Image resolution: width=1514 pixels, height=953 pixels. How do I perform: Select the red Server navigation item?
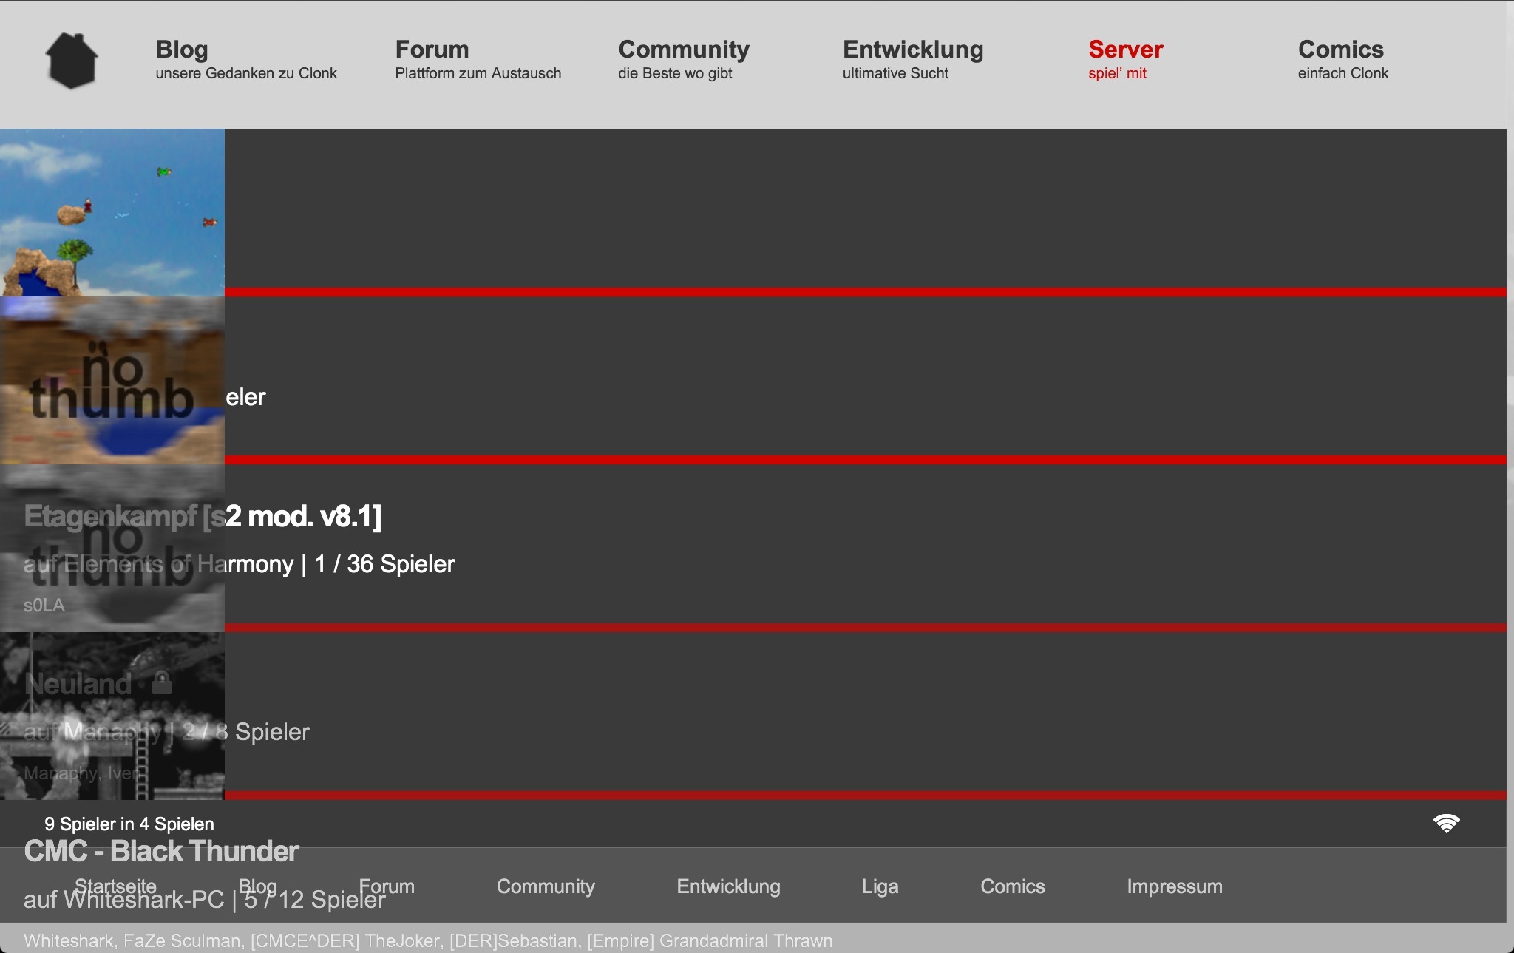point(1125,50)
